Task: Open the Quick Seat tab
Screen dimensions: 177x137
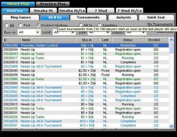Action: pos(156,17)
